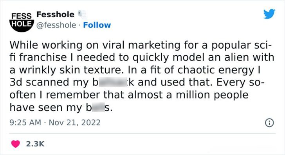Click the word 'franchise' in the tweet text
Screen dimensions: 285x155
[x=43, y=57]
